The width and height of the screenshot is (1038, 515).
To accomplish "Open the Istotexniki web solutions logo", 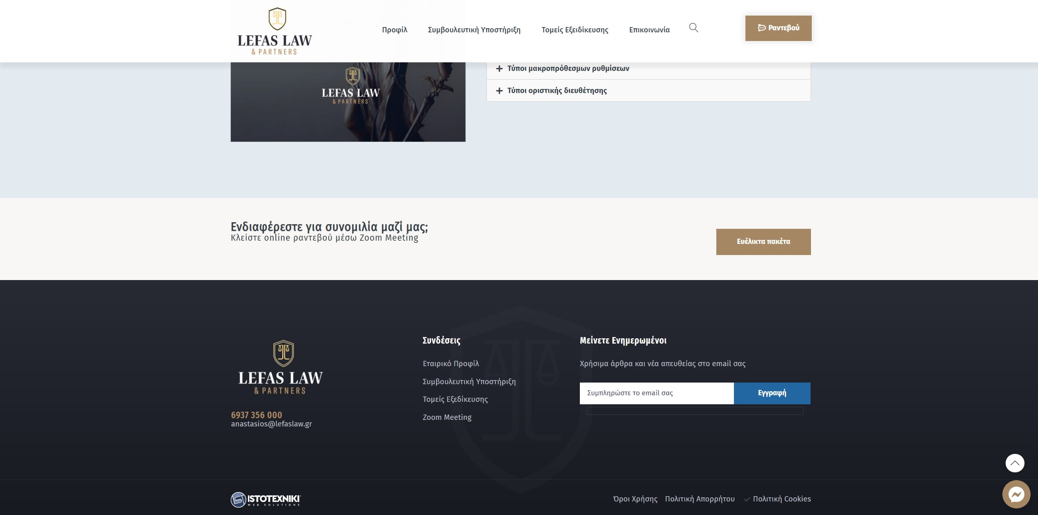I will click(266, 499).
